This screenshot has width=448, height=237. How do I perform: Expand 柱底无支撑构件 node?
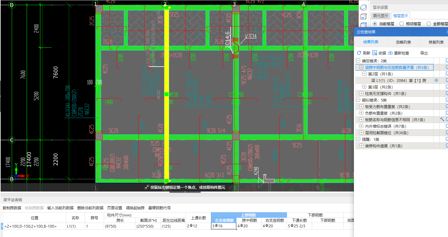point(361,93)
